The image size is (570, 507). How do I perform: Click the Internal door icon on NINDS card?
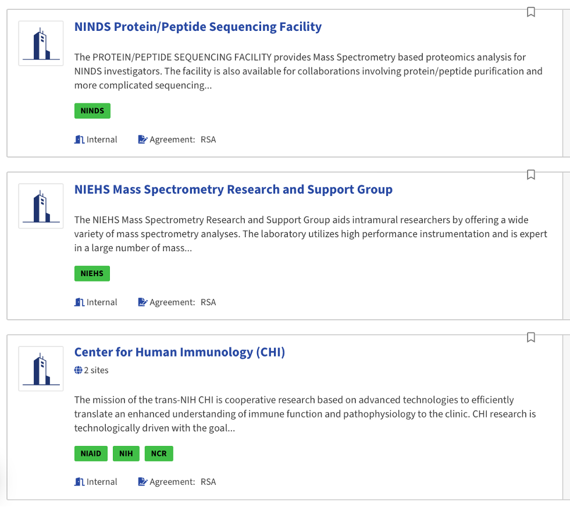pyautogui.click(x=80, y=140)
